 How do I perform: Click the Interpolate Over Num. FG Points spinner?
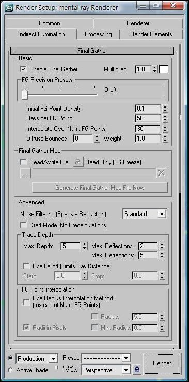click(x=165, y=128)
